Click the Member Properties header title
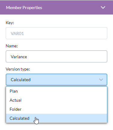The image size is (113, 130). click(x=24, y=8)
